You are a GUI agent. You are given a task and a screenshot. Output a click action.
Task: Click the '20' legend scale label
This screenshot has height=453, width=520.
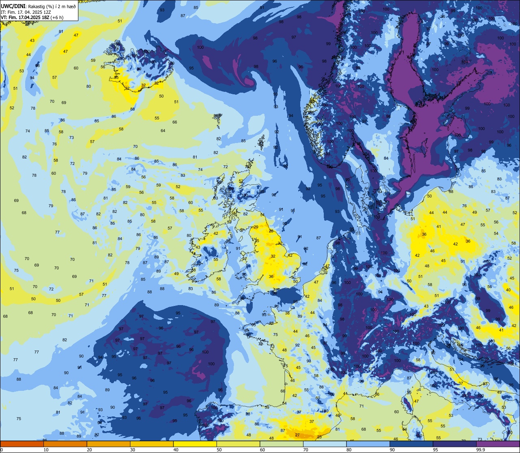89,450
